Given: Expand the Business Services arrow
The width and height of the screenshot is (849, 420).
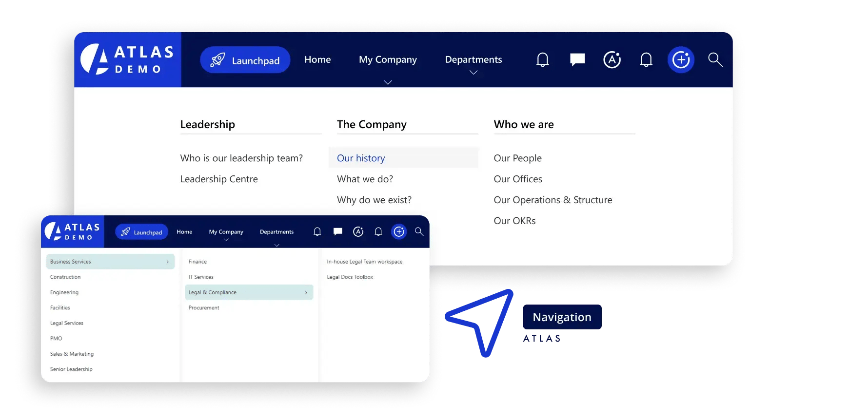Looking at the screenshot, I should click(167, 262).
